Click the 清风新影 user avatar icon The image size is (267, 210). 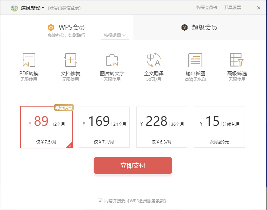click(x=14, y=8)
